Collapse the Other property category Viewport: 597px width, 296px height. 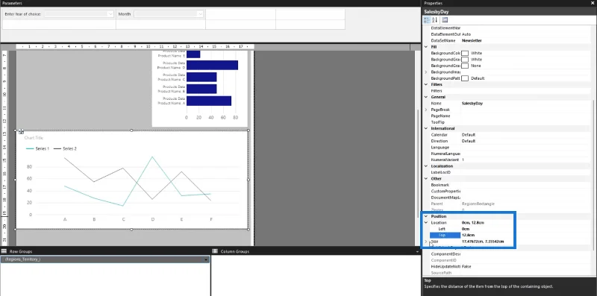point(426,178)
